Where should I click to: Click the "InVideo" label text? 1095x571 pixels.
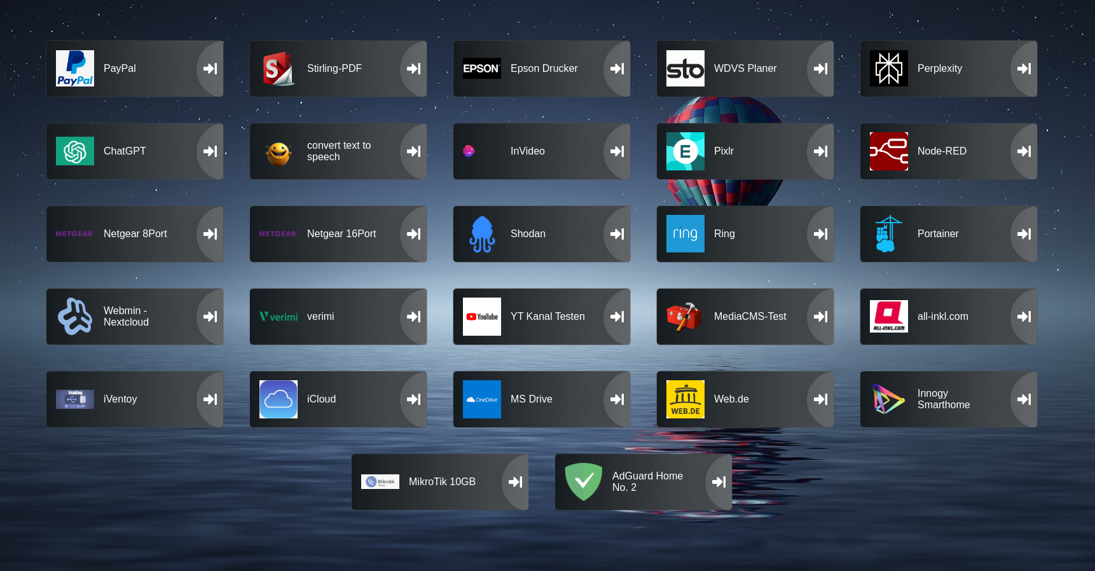[528, 151]
